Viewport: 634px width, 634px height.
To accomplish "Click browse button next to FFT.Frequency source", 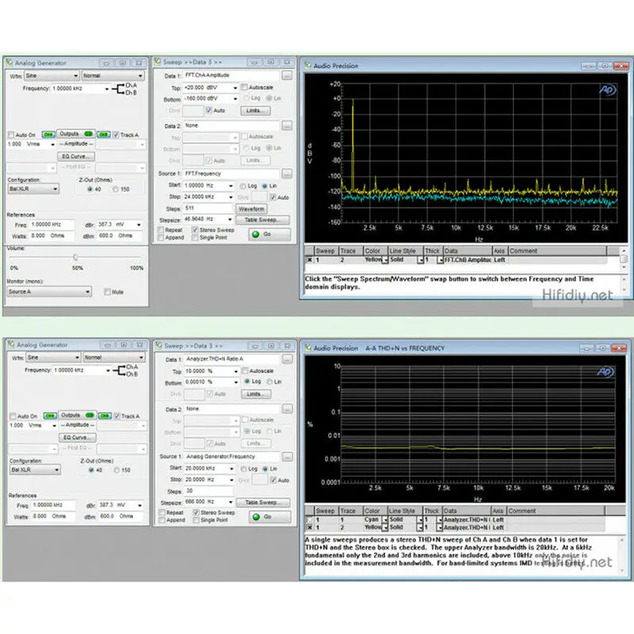I will [287, 174].
